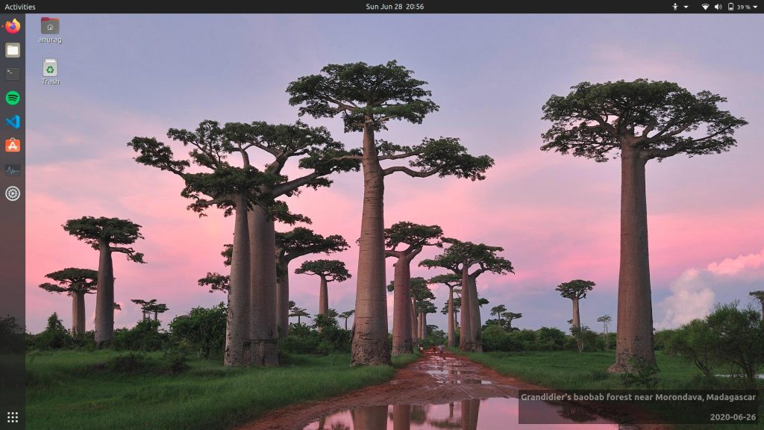
Task: Launch Visual Studio Code from the dock
Action: click(x=13, y=122)
